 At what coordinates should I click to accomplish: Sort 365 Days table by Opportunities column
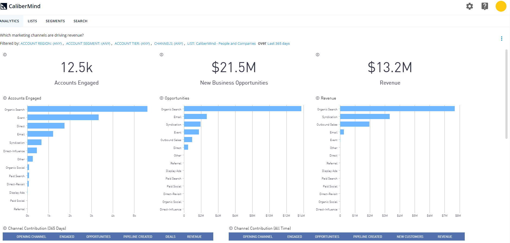[x=98, y=237]
